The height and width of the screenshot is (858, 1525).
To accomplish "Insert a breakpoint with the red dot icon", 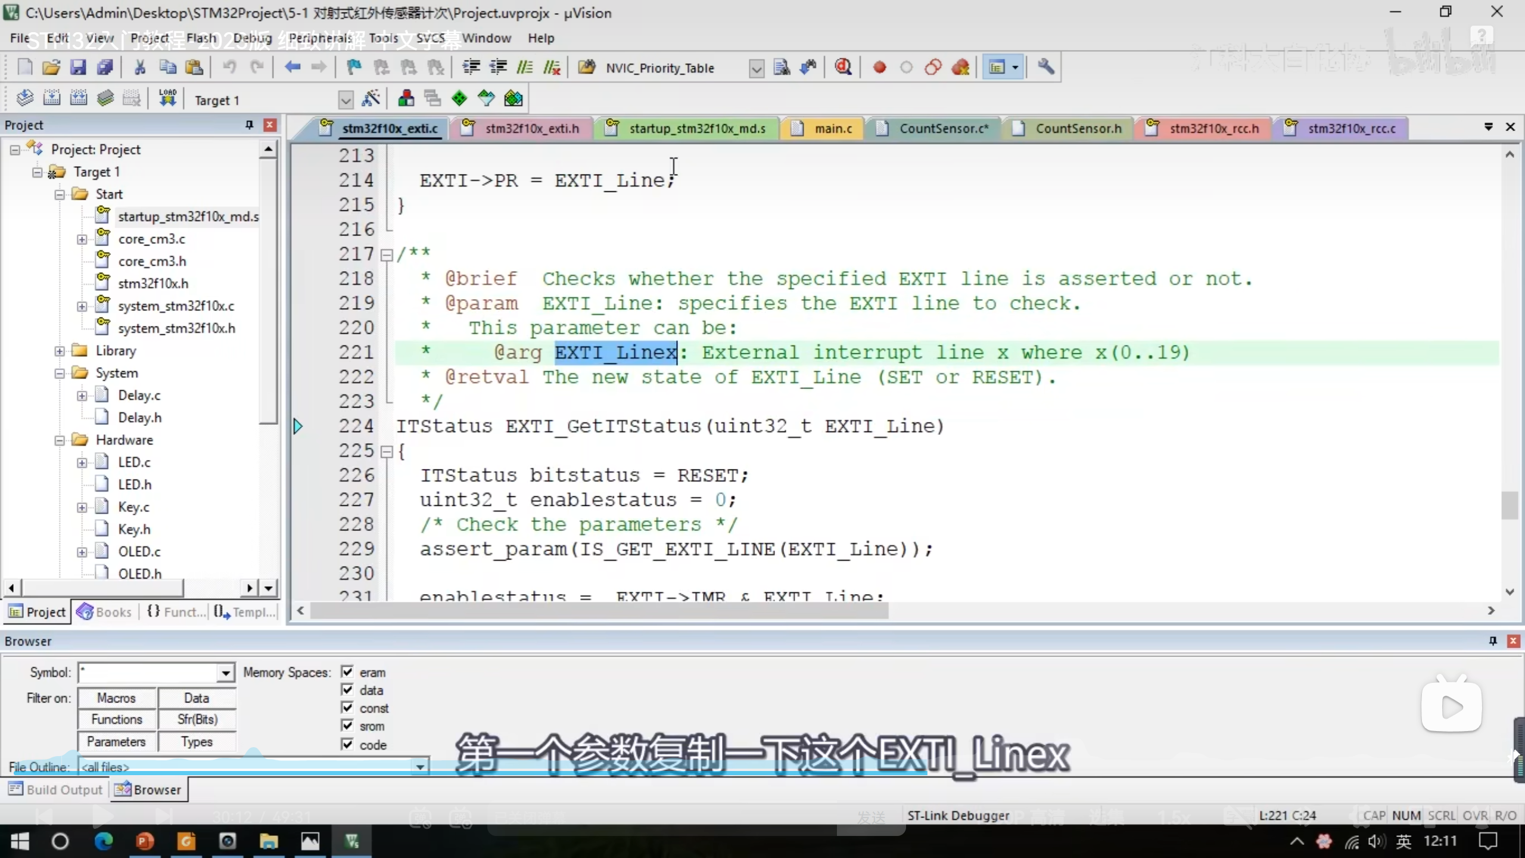I will click(879, 67).
